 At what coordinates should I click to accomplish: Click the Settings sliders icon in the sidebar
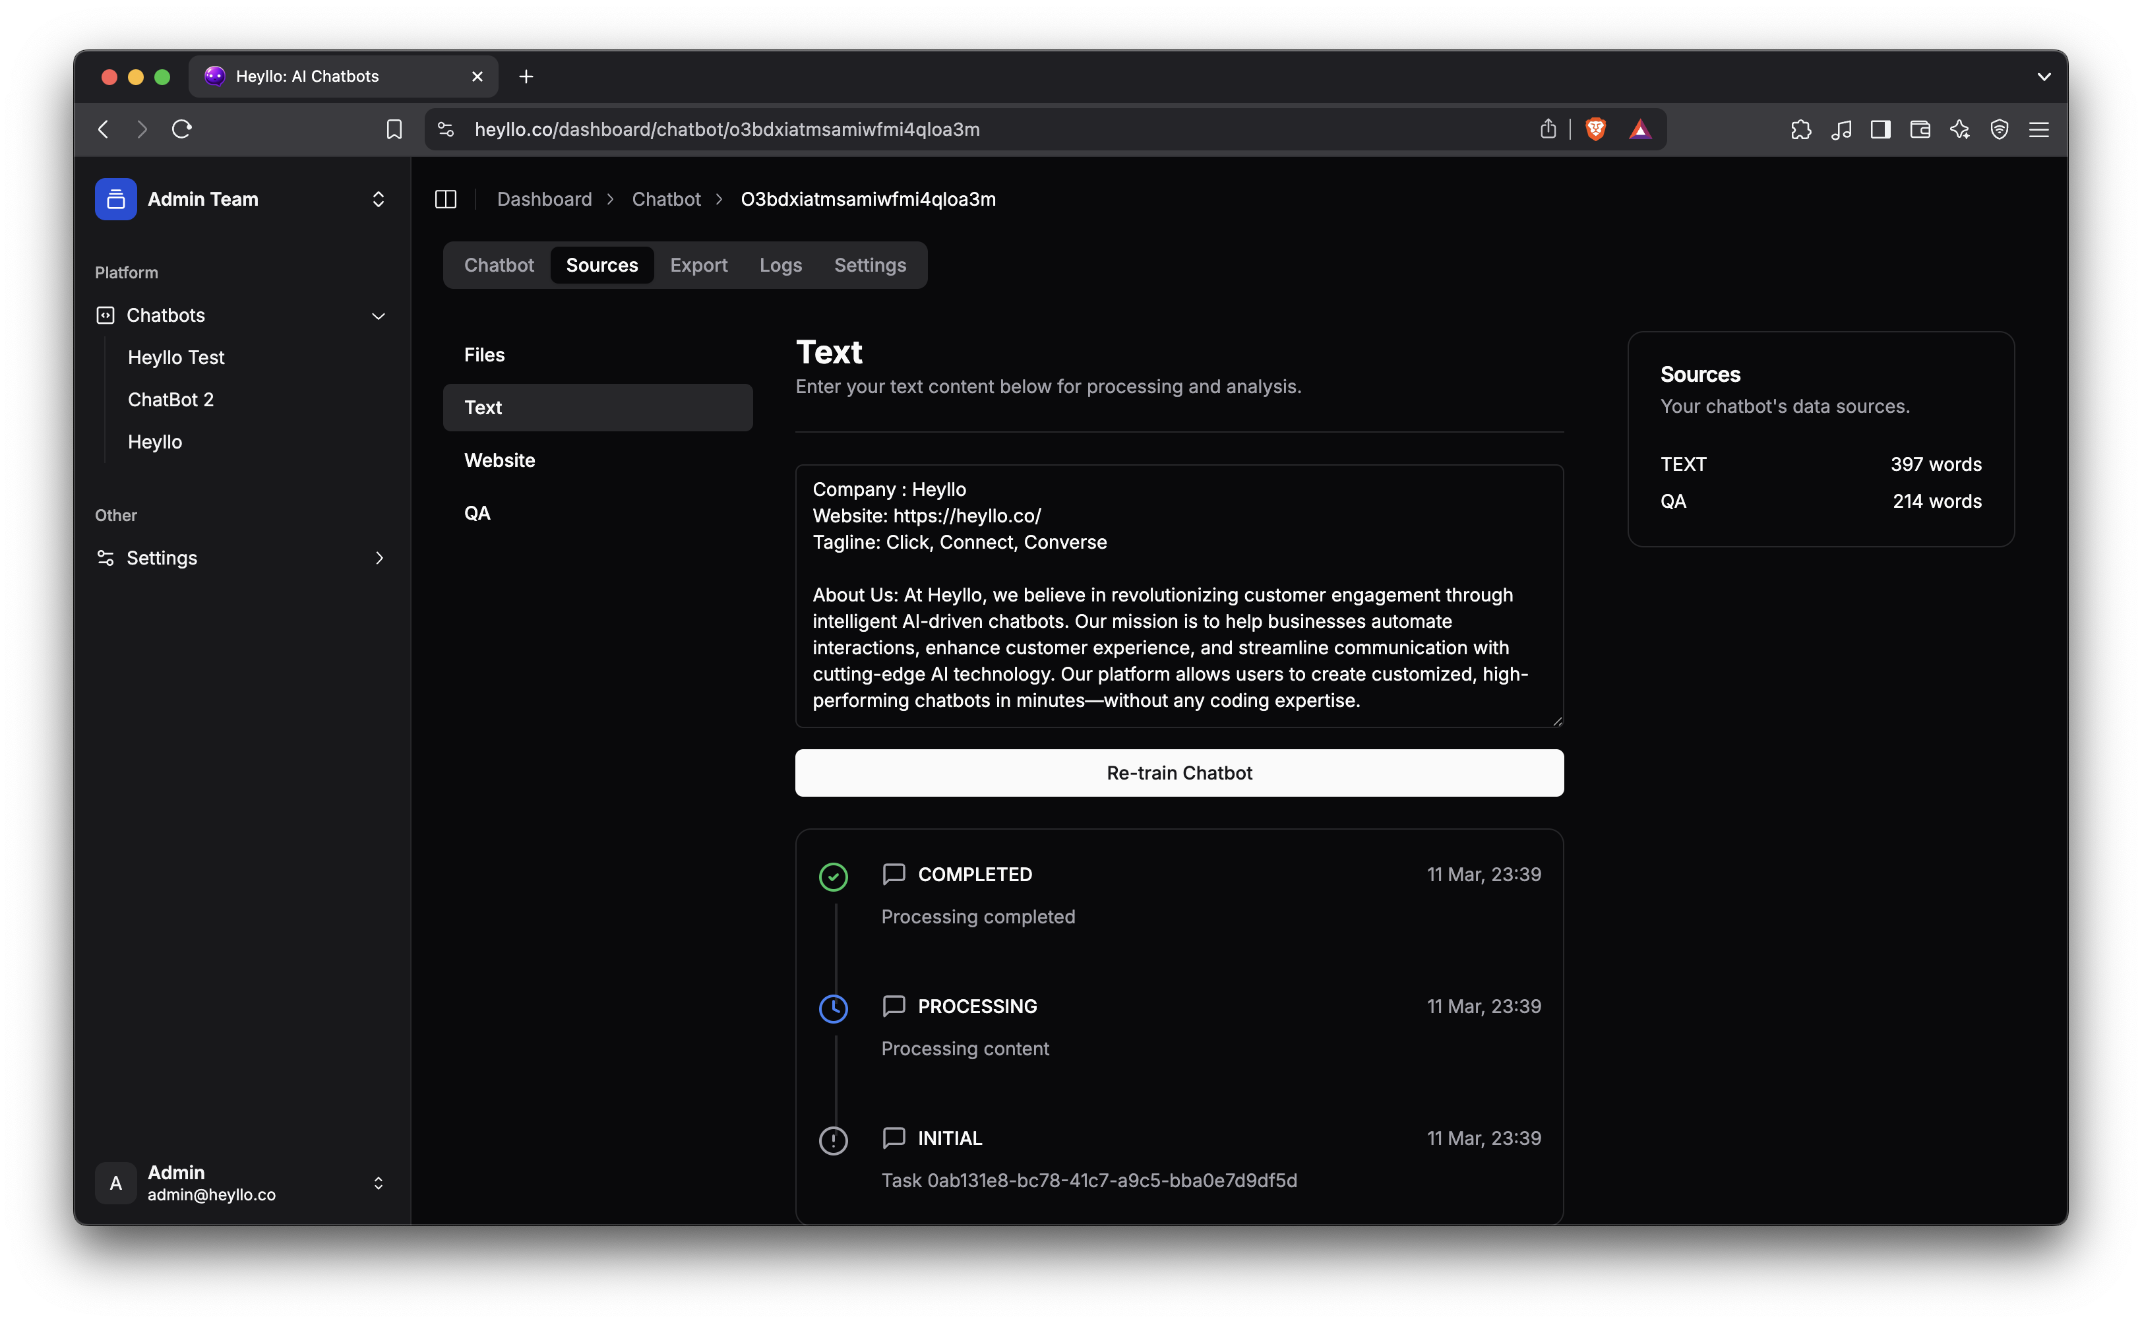tap(105, 557)
